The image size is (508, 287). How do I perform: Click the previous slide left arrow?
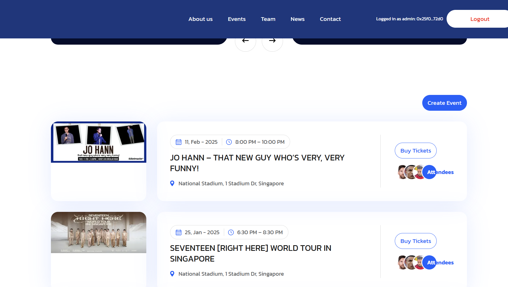pos(245,41)
